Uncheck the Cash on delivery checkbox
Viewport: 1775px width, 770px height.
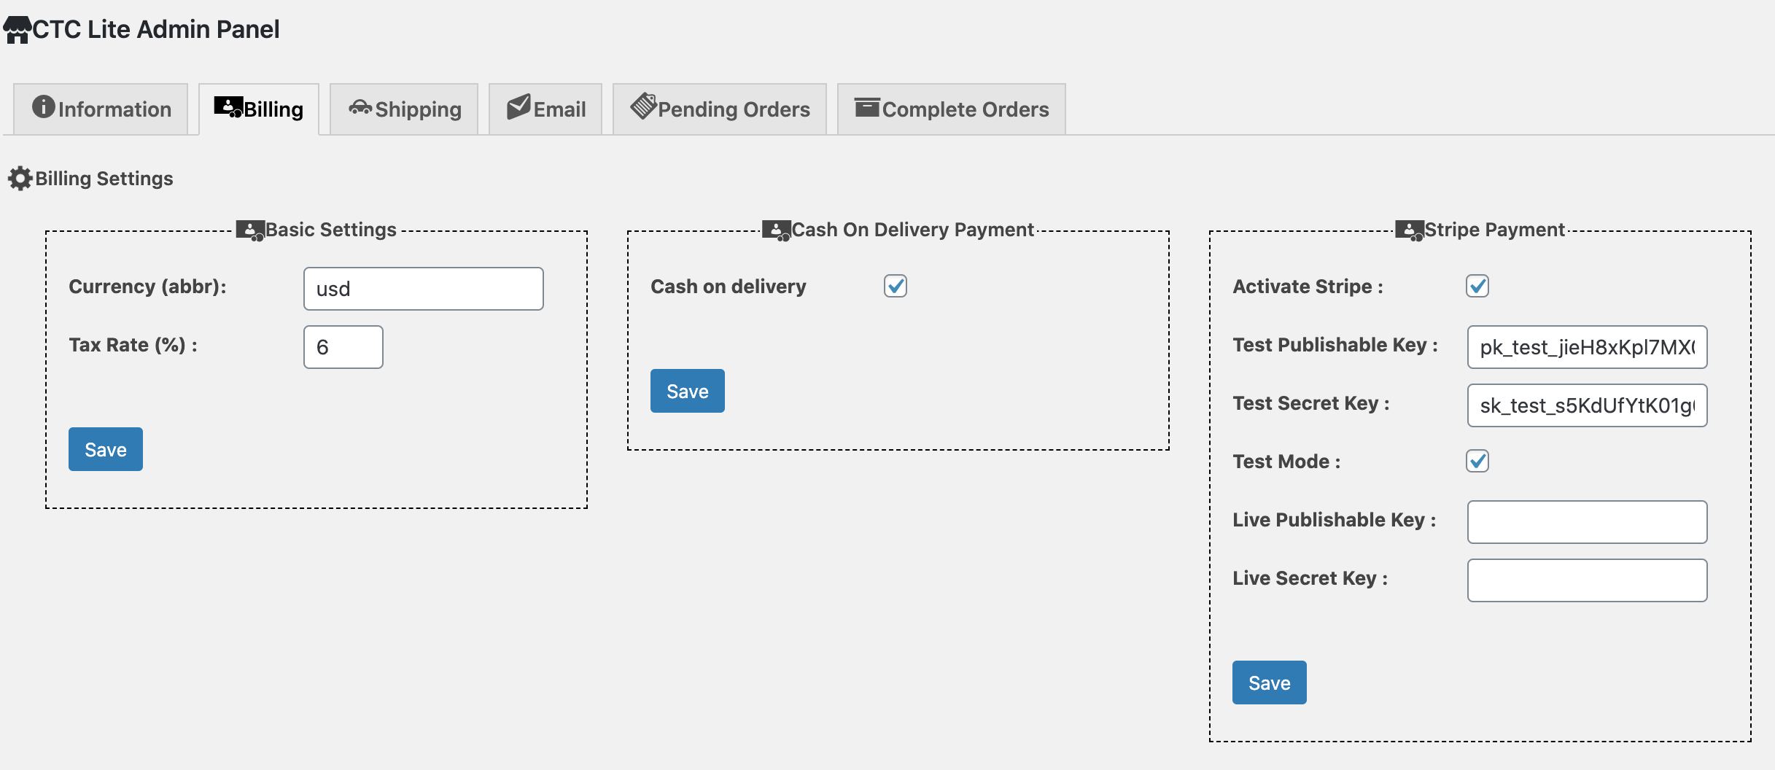[x=896, y=286]
